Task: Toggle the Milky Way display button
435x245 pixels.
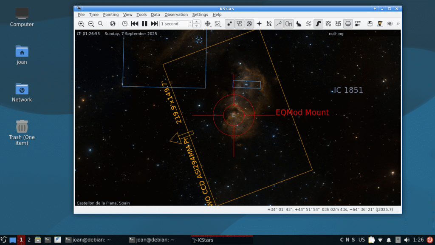Action: (x=318, y=24)
